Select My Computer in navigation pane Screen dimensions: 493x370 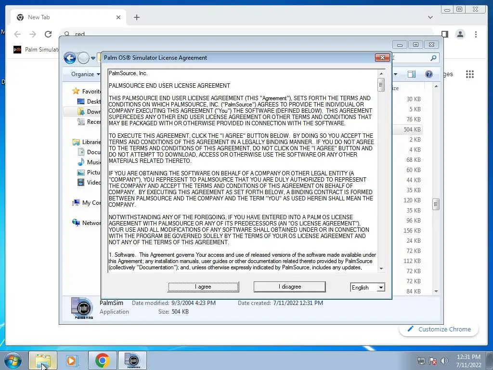pyautogui.click(x=87, y=203)
